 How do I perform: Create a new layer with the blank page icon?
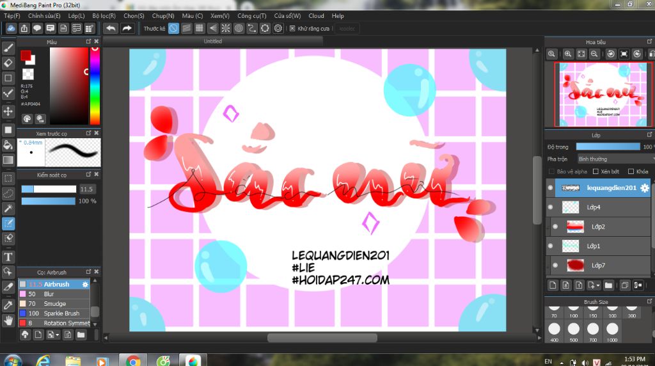(553, 285)
